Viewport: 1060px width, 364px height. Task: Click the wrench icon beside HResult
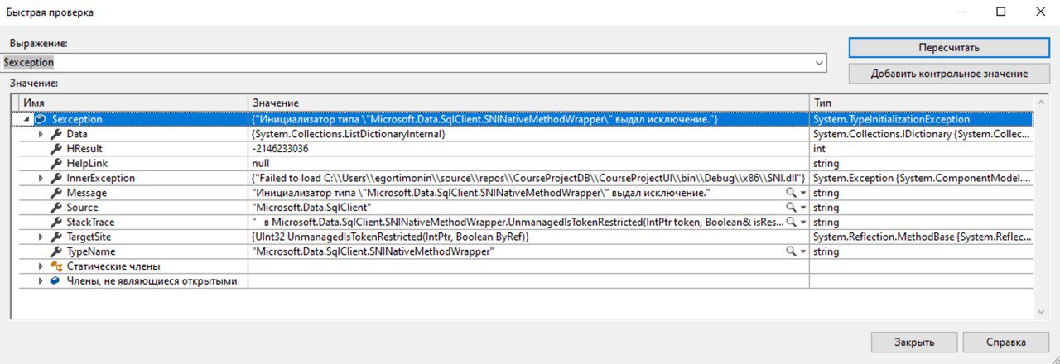(56, 149)
